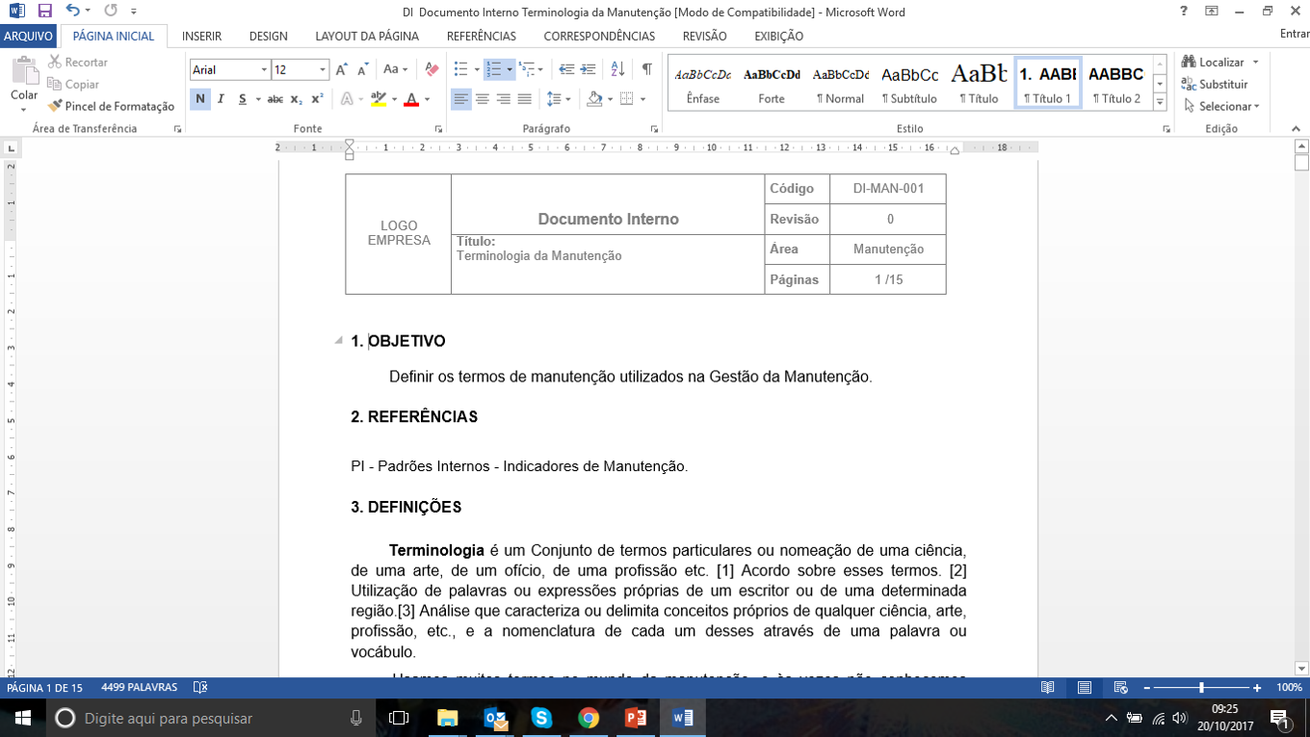This screenshot has width=1310, height=737.
Task: Cut selection with Recortar
Action: click(x=78, y=62)
